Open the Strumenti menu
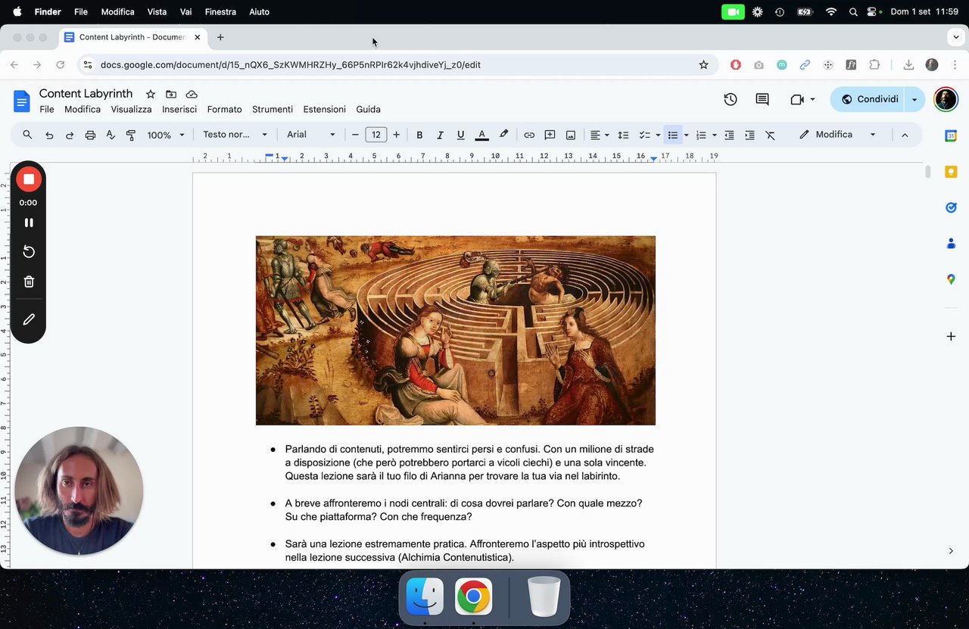The image size is (969, 629). click(x=273, y=109)
